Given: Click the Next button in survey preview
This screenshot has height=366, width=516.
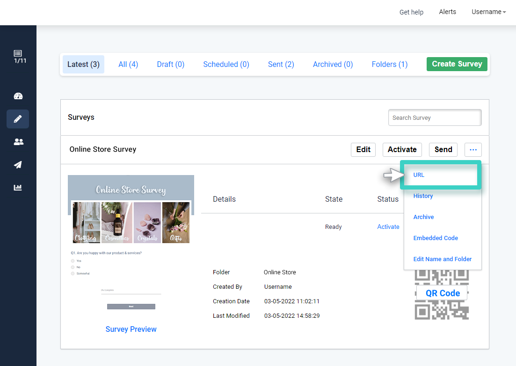Looking at the screenshot, I should [x=131, y=307].
